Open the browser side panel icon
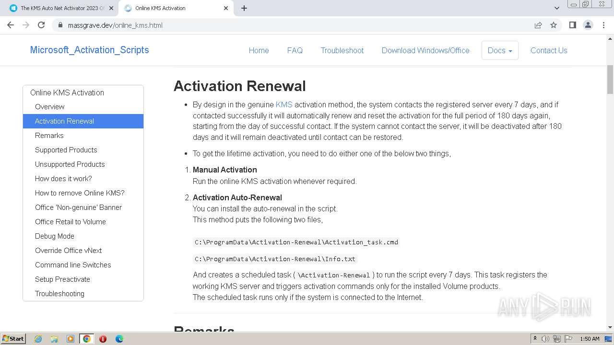614x345 pixels. pyautogui.click(x=572, y=25)
